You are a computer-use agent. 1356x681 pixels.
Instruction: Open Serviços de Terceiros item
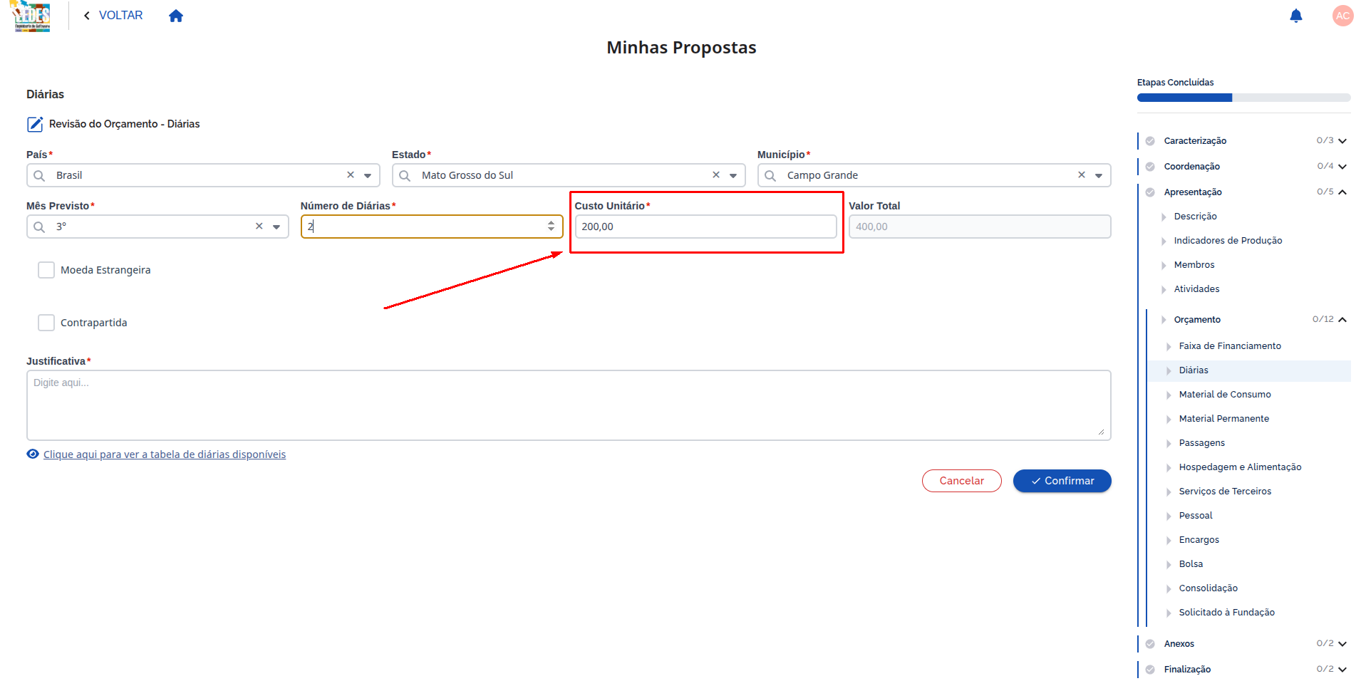pos(1225,492)
